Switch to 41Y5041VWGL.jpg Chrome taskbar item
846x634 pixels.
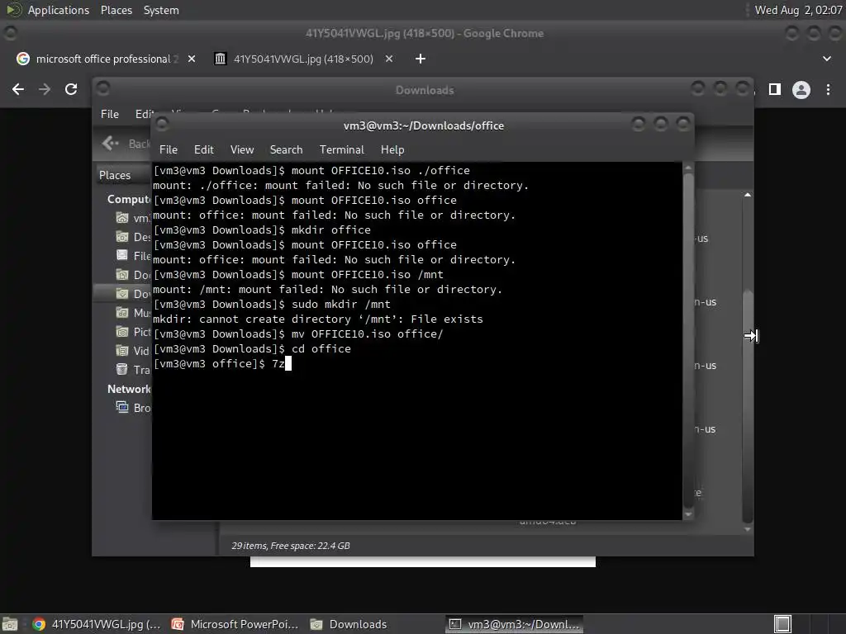pos(97,624)
